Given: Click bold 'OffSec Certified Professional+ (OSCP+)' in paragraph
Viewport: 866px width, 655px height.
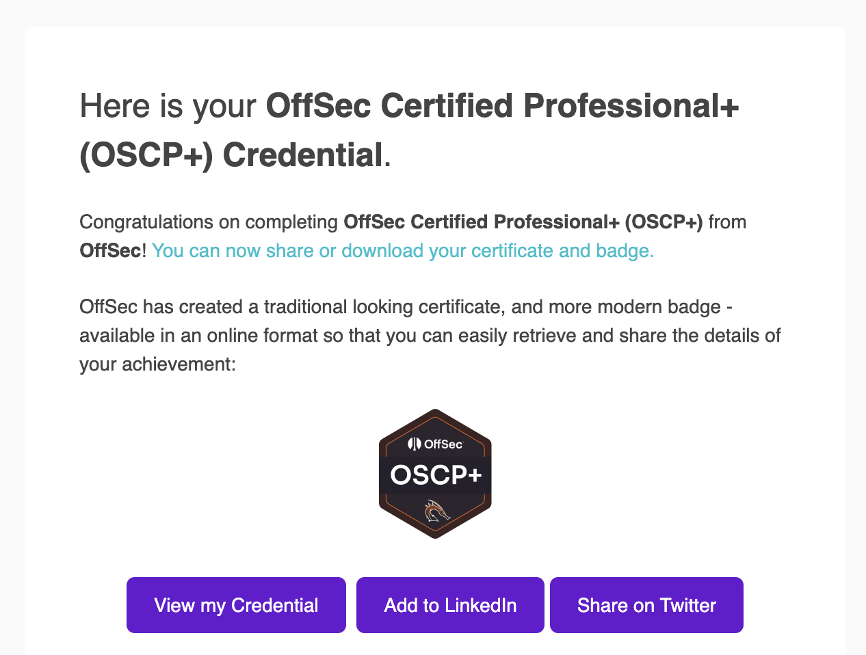Looking at the screenshot, I should point(523,222).
